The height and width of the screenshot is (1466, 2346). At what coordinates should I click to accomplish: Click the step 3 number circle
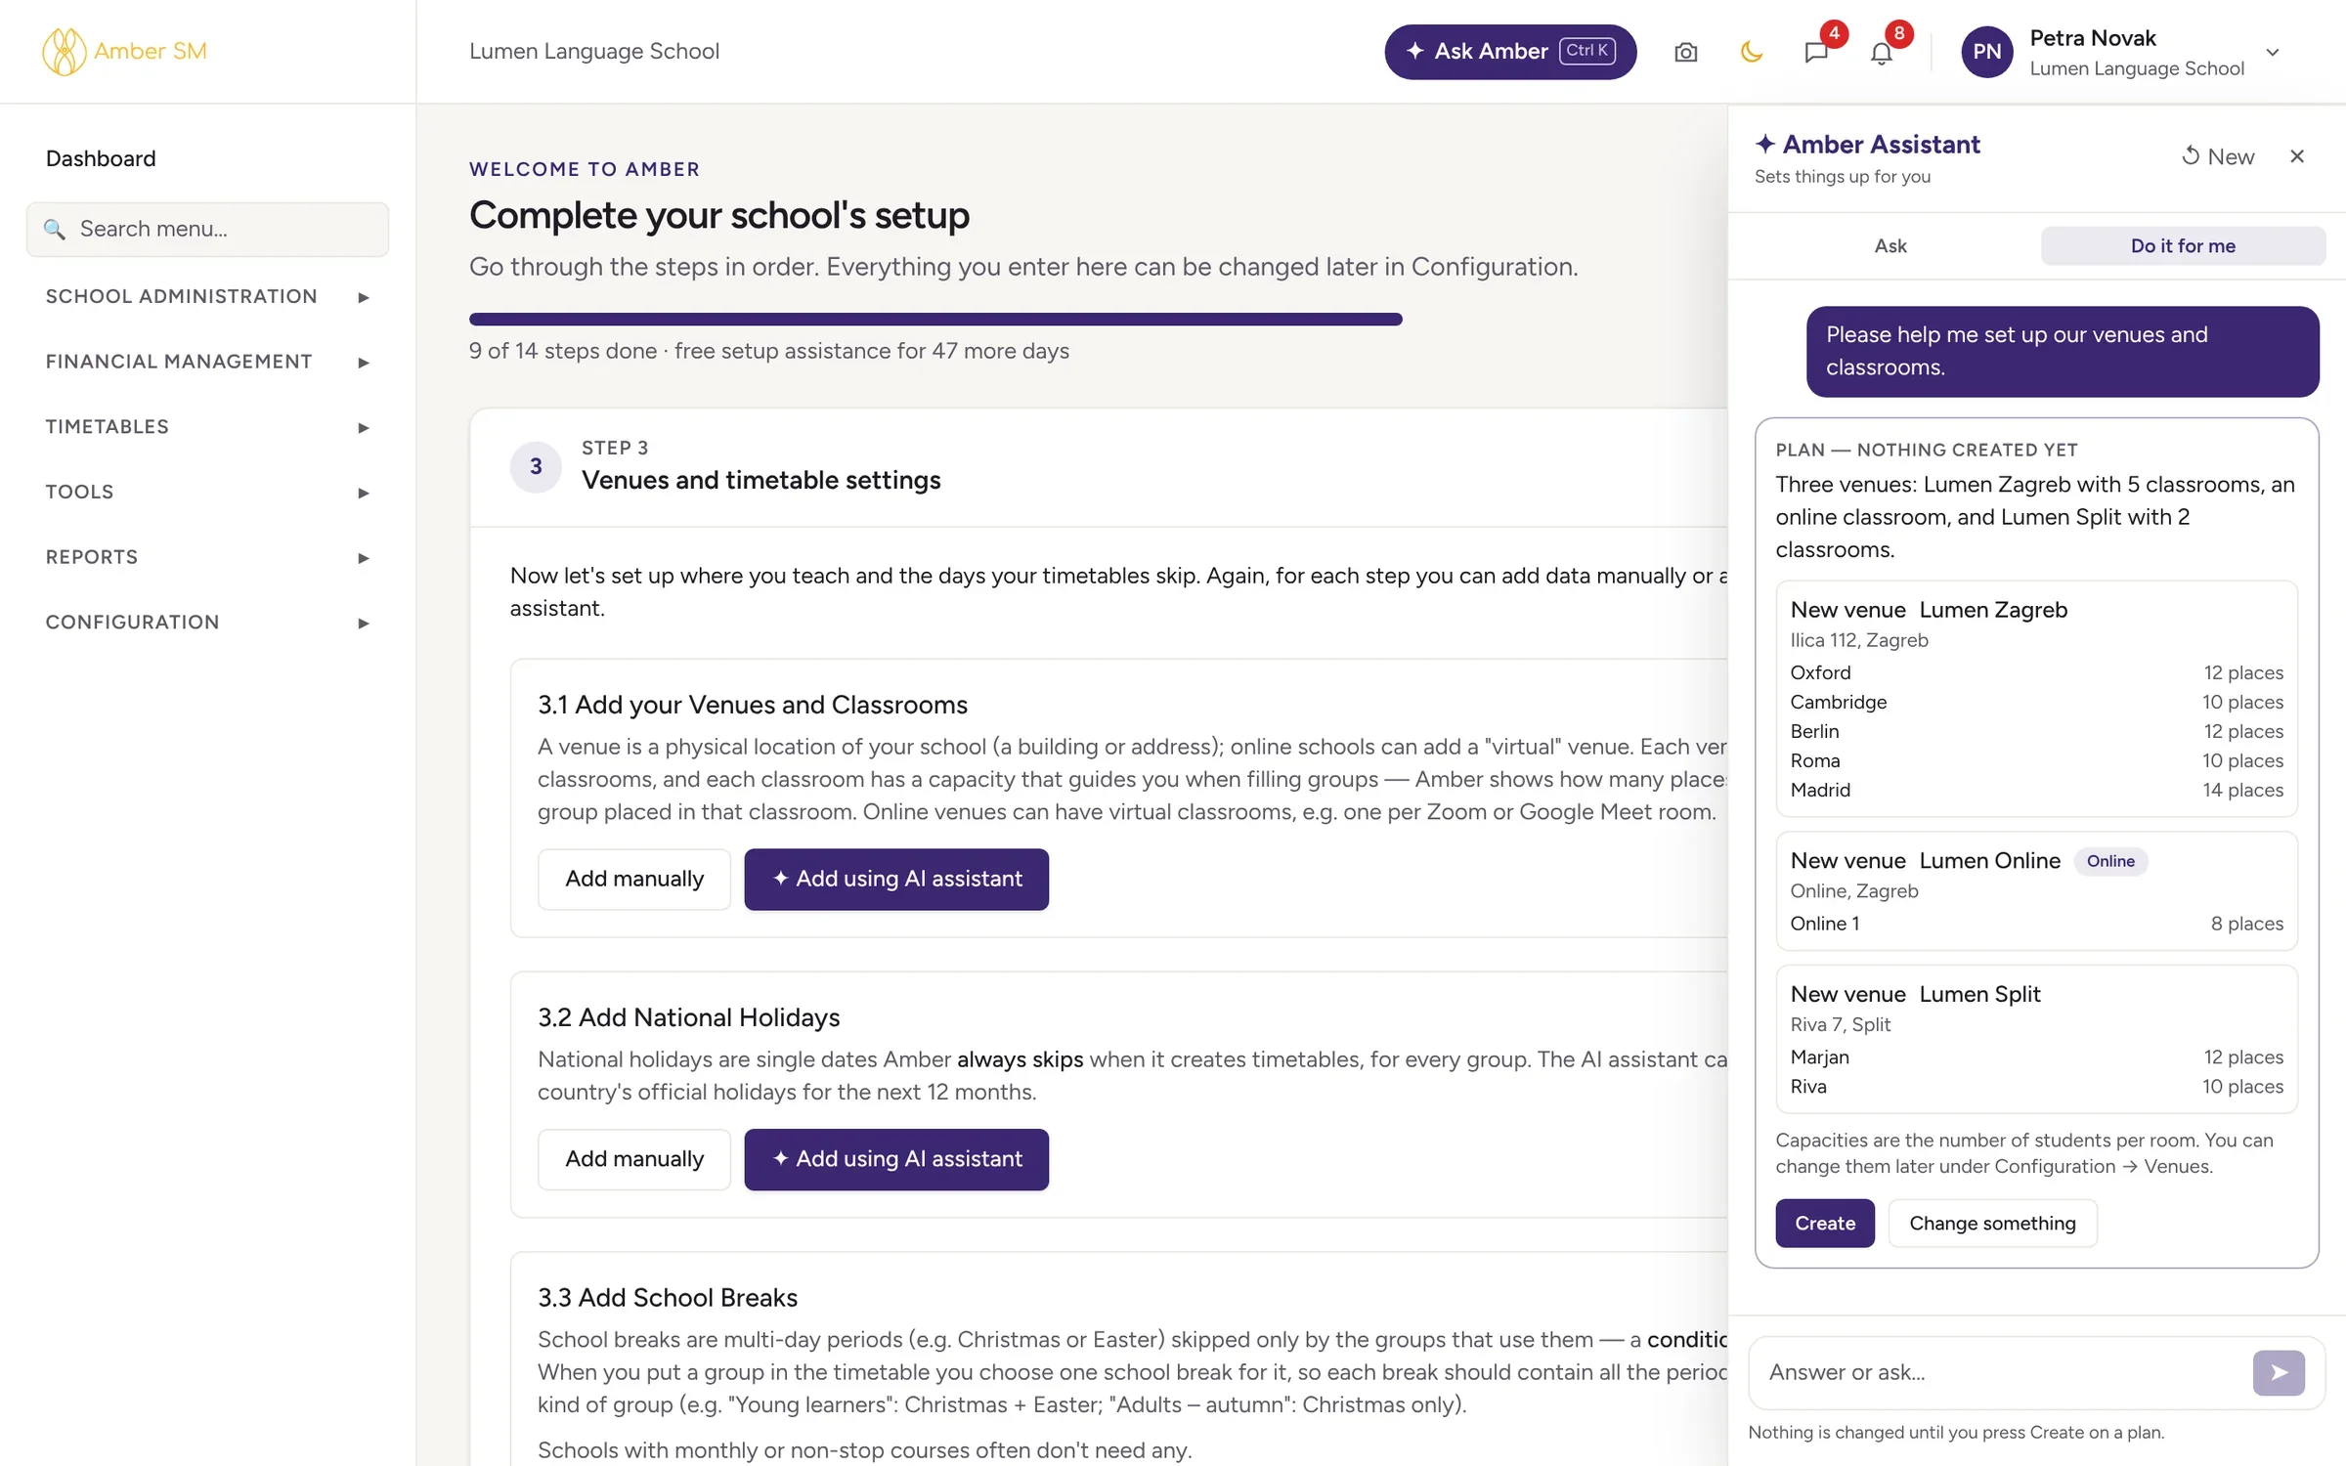536,466
